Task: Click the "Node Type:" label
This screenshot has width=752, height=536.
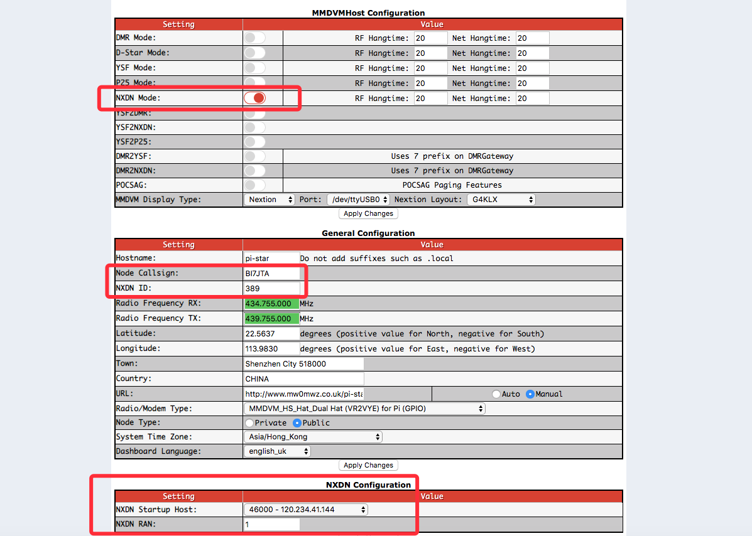Action: pos(138,422)
